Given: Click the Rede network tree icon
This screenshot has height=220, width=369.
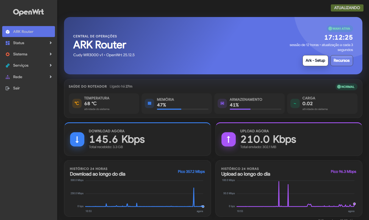Looking at the screenshot, I should (8, 77).
